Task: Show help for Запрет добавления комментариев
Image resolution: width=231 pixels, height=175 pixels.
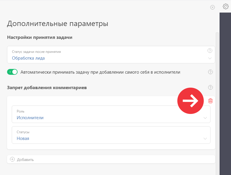Action: 210,87
